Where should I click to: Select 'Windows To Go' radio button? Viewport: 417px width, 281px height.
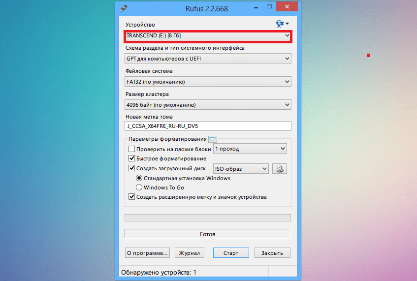coord(139,187)
